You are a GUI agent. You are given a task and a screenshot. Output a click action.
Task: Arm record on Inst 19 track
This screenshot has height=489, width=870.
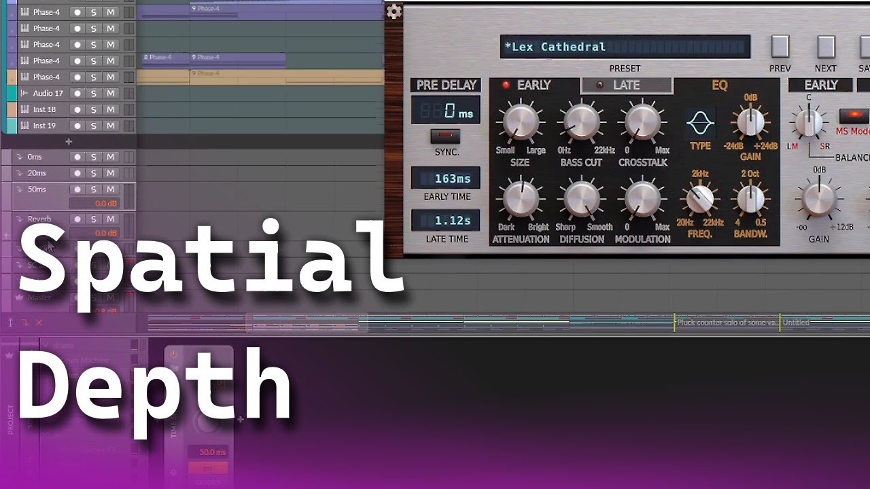[77, 126]
